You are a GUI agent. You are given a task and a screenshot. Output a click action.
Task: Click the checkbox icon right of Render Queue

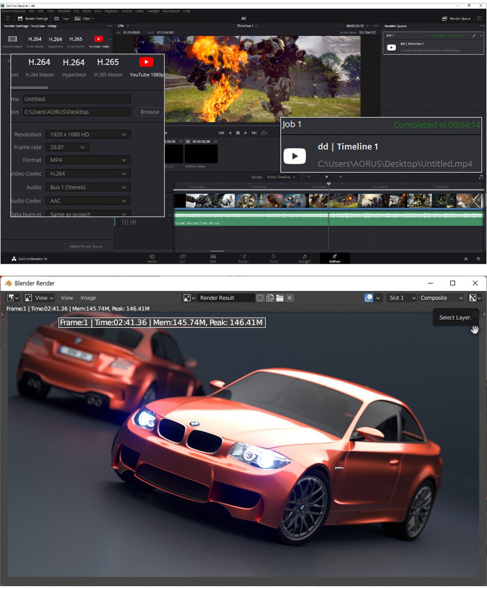[x=479, y=18]
